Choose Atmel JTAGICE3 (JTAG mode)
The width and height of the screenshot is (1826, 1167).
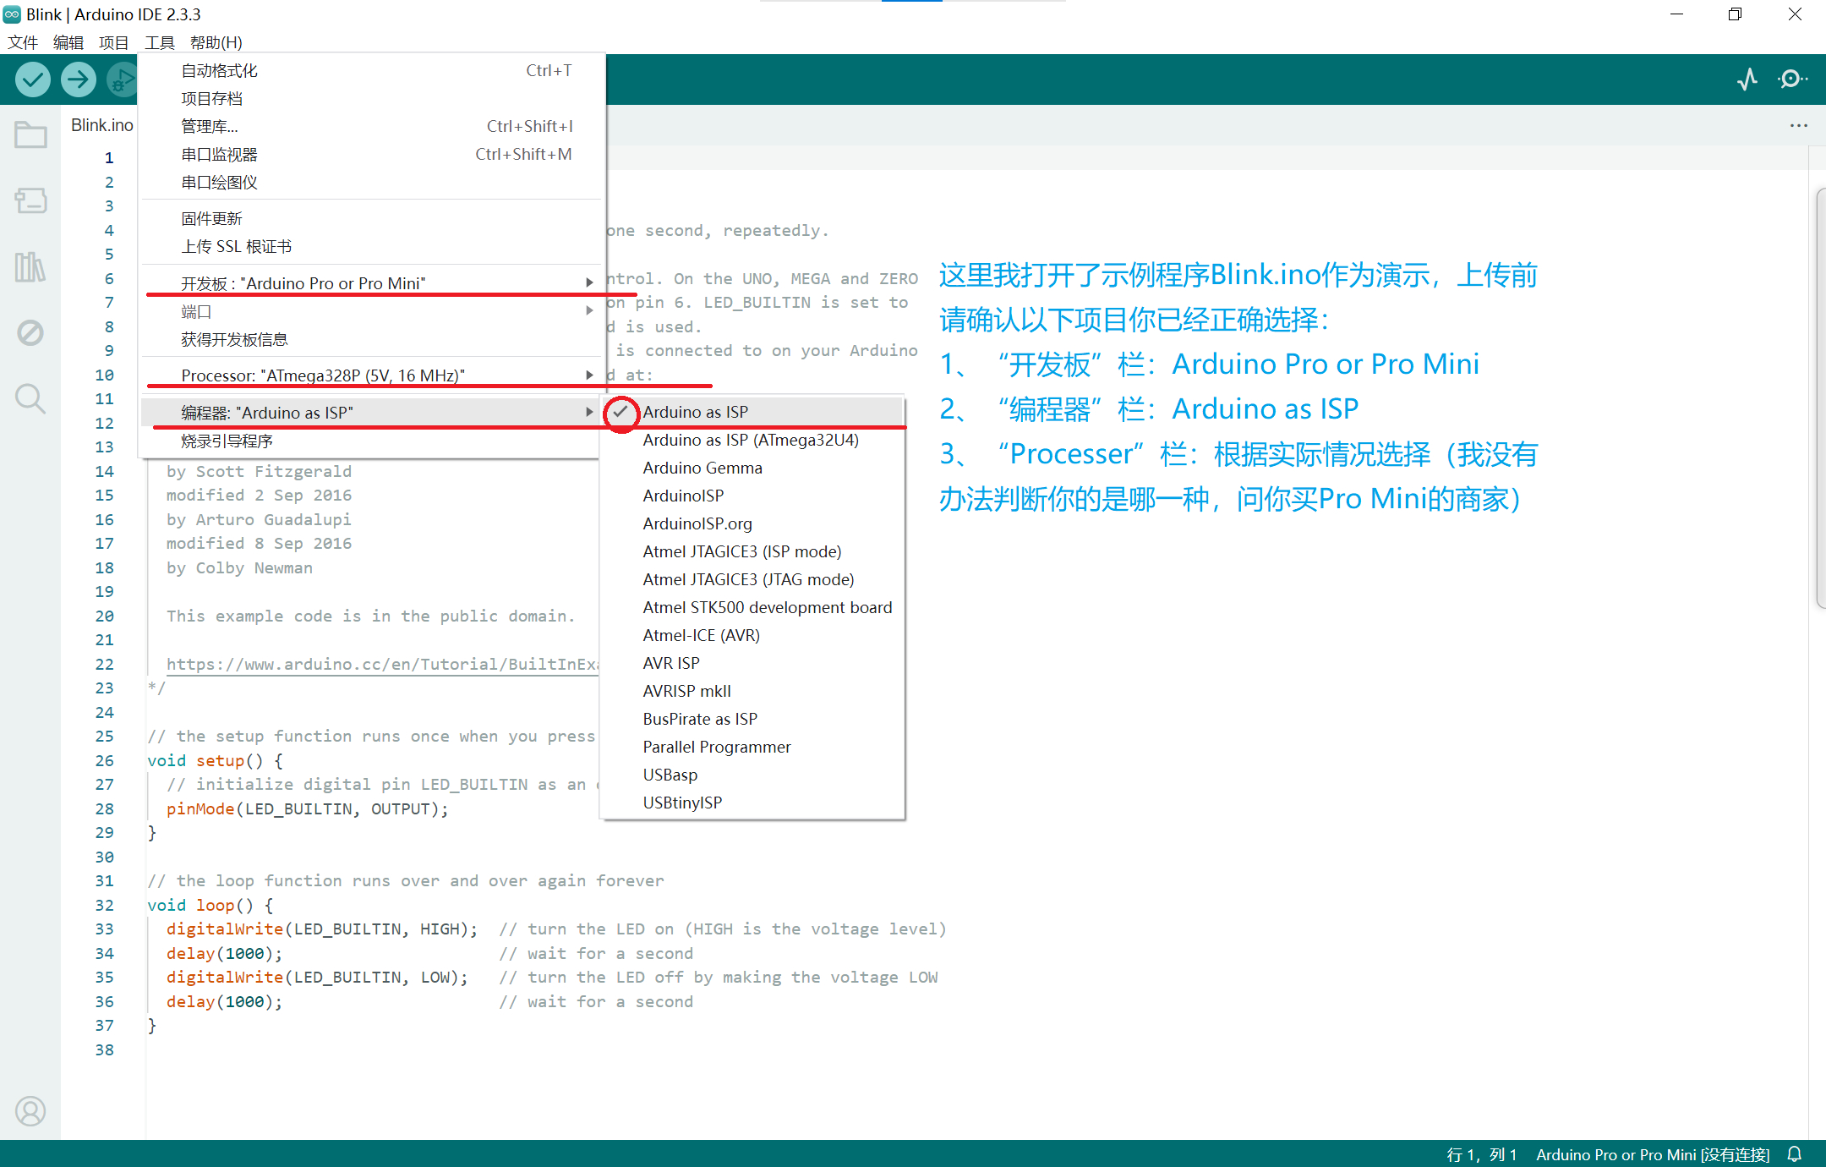tap(752, 579)
